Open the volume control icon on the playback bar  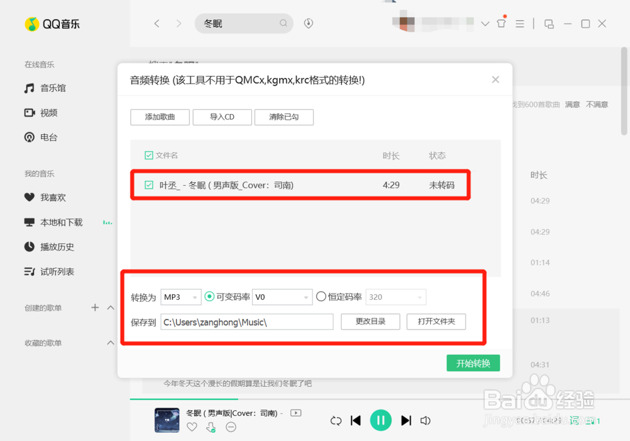click(x=426, y=420)
